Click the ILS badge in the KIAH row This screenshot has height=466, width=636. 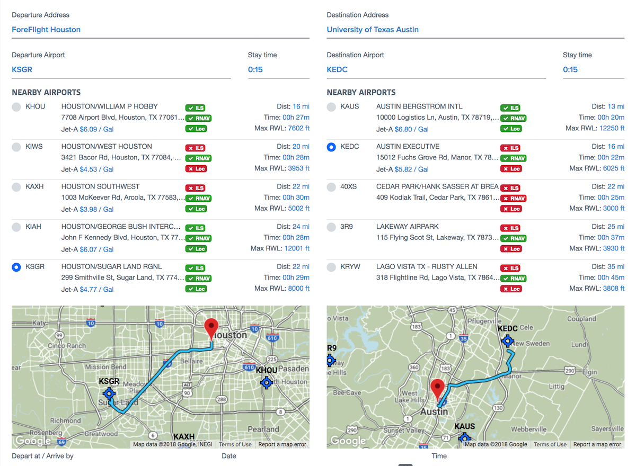195,228
